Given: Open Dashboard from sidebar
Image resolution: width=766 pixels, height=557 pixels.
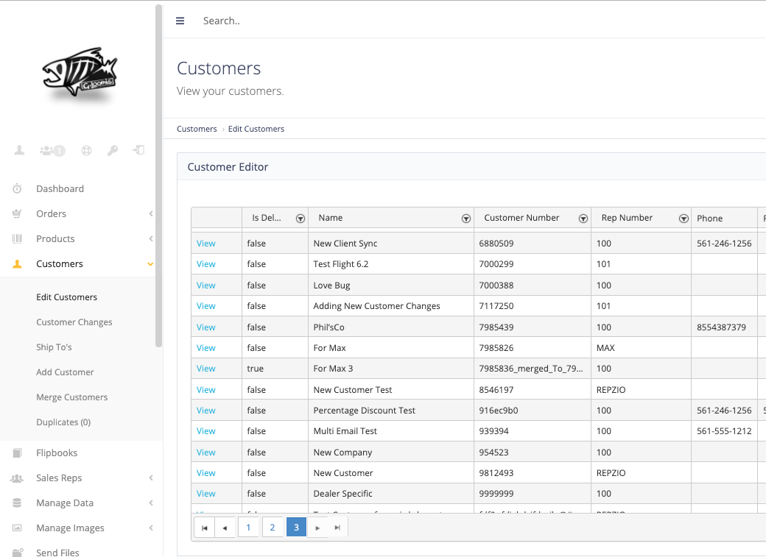Looking at the screenshot, I should click(60, 189).
